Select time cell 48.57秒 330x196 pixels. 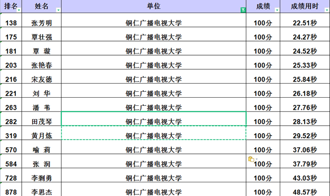tap(305, 189)
